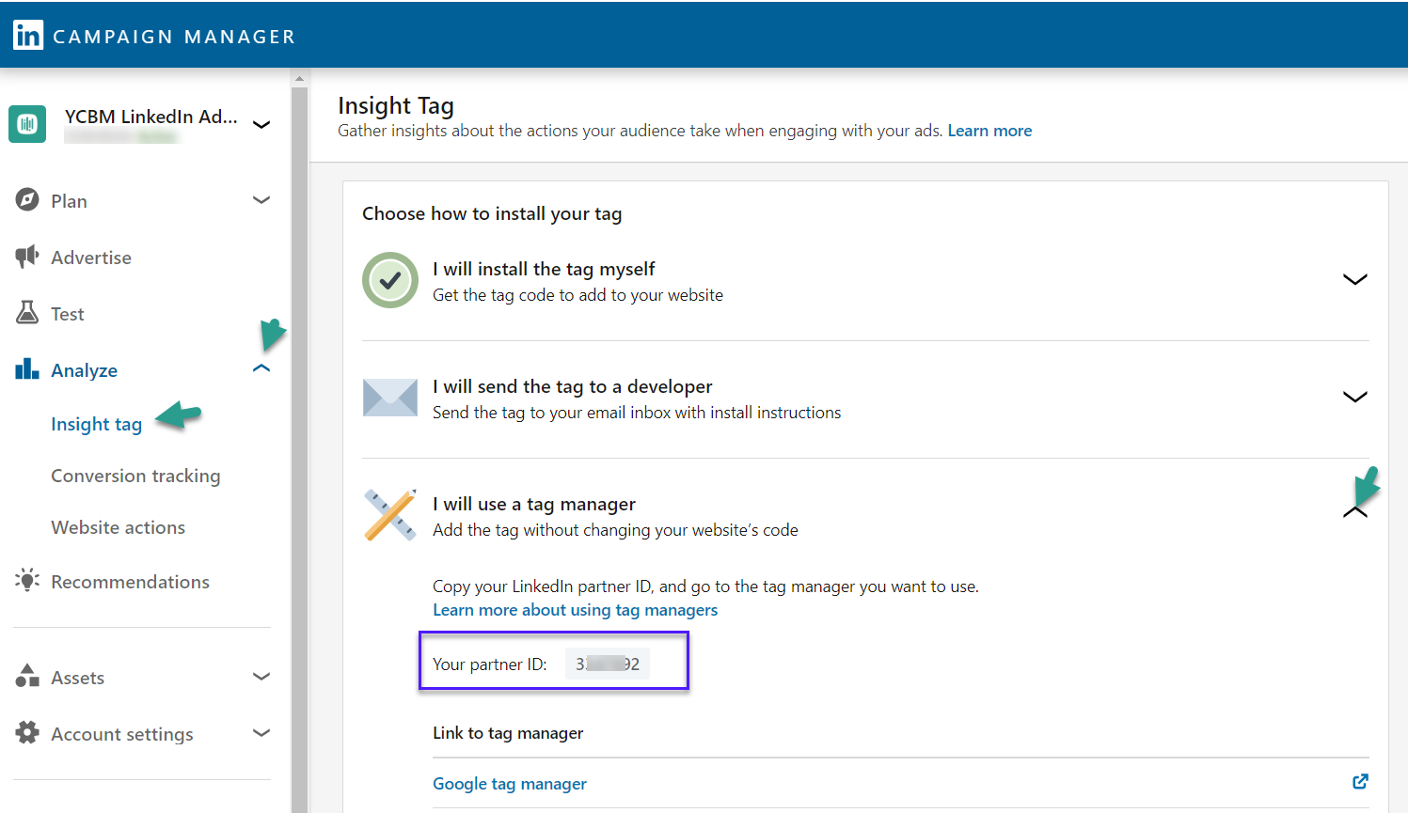Viewport: 1408px width, 813px height.
Task: Click the YCBM LinkedIn account avatar icon
Action: click(27, 124)
